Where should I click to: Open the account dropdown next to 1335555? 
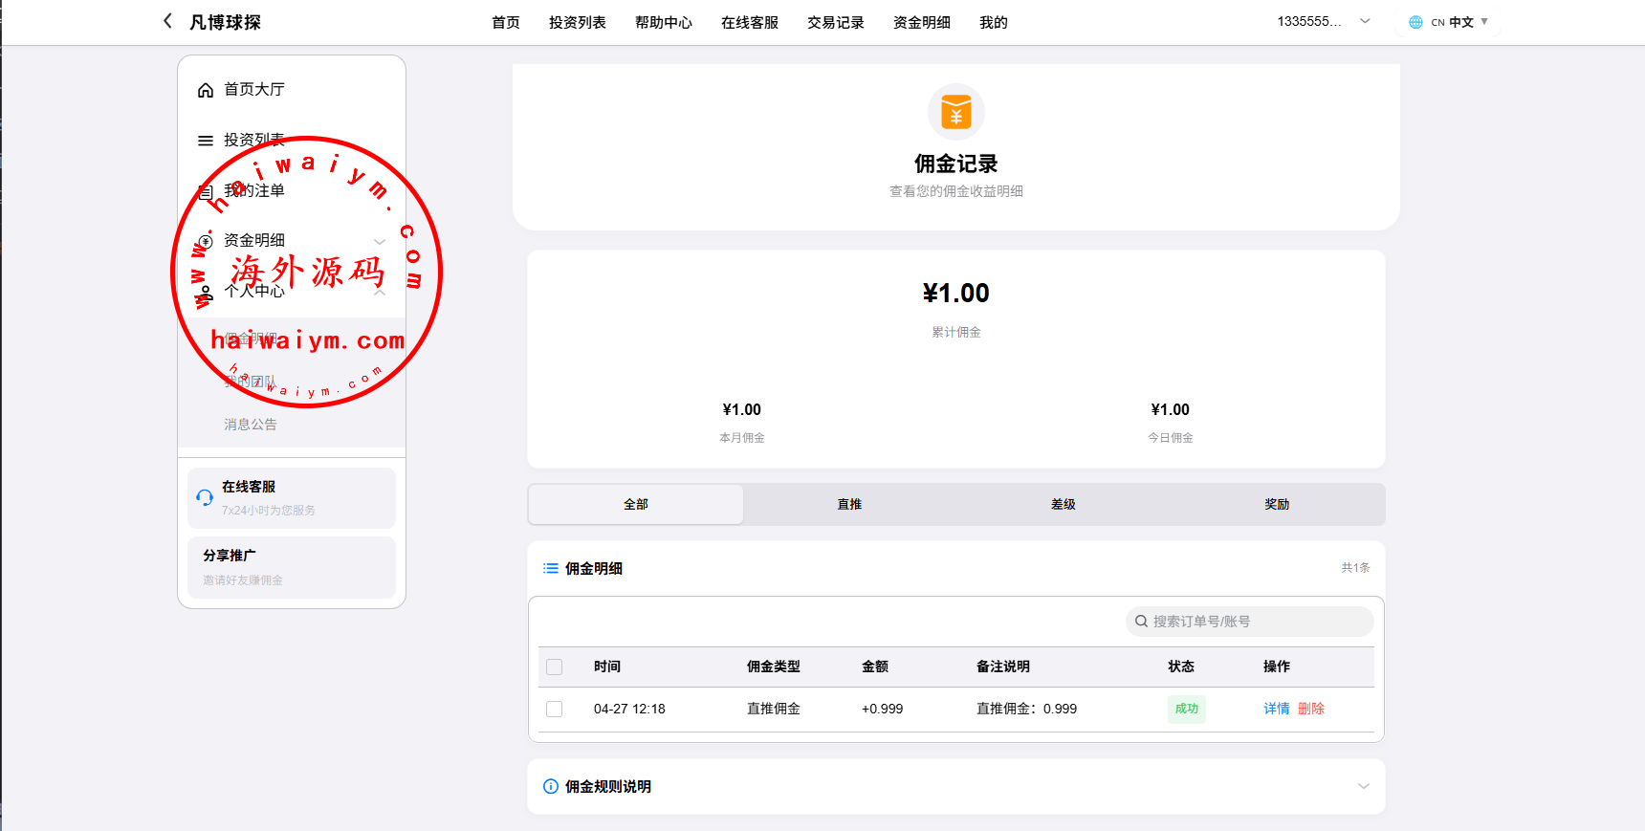[1365, 21]
